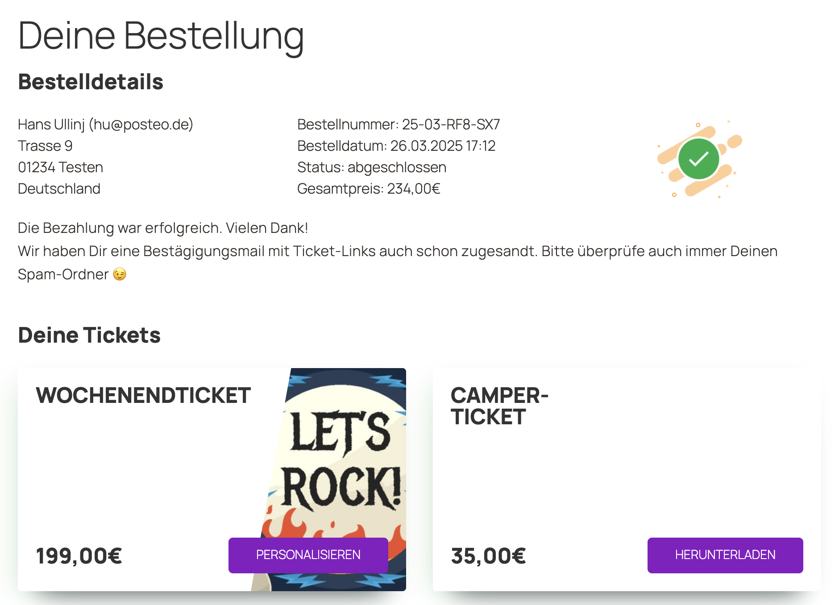Click the Deine Bestellung page heading
Screen dimensions: 839x605
(x=161, y=36)
